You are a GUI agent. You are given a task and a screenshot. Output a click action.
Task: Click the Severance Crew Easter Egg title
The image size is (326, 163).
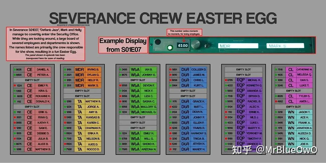point(163,19)
